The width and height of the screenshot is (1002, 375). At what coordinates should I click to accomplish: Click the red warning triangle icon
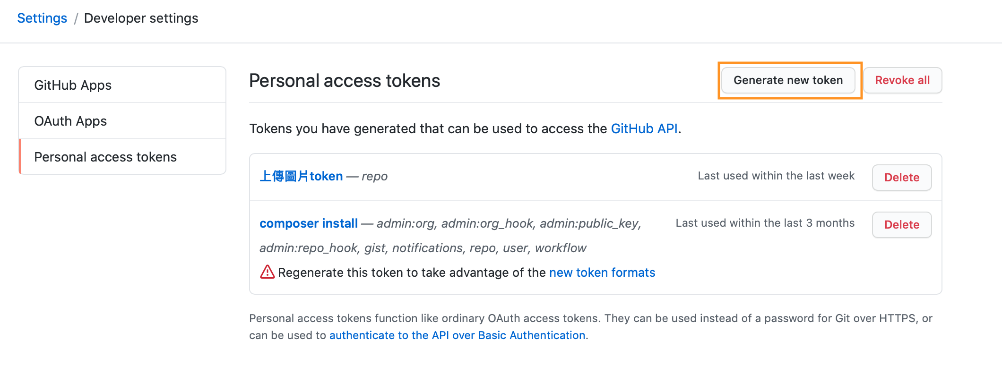(x=268, y=272)
